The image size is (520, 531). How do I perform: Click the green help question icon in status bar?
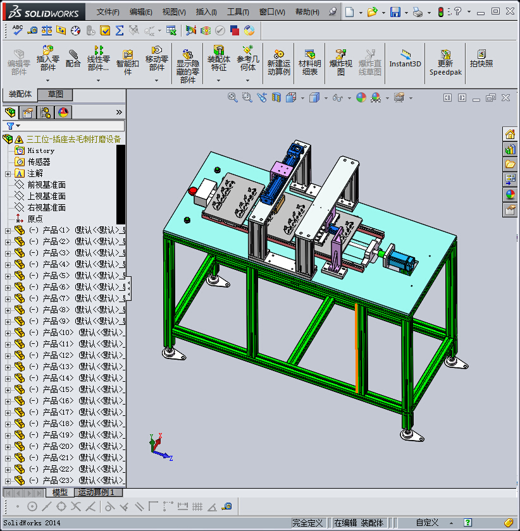467,523
